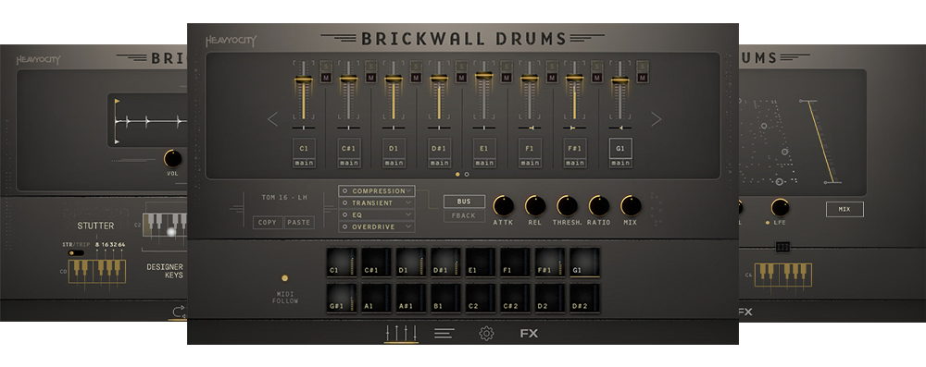Trigger the G#1 drum pad
Screen dimensions: 926x367
point(342,299)
